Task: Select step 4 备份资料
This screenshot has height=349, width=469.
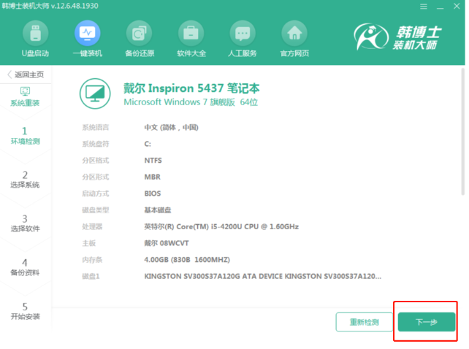Action: pos(25,267)
